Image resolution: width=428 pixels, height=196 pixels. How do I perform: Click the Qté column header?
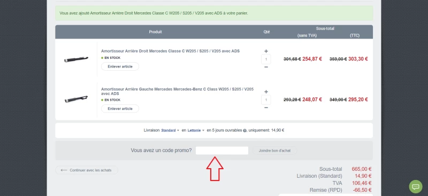(x=266, y=32)
